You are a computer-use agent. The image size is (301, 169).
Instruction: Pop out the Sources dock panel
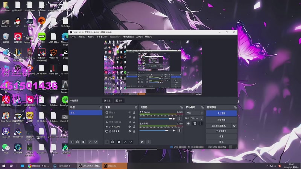136,107
